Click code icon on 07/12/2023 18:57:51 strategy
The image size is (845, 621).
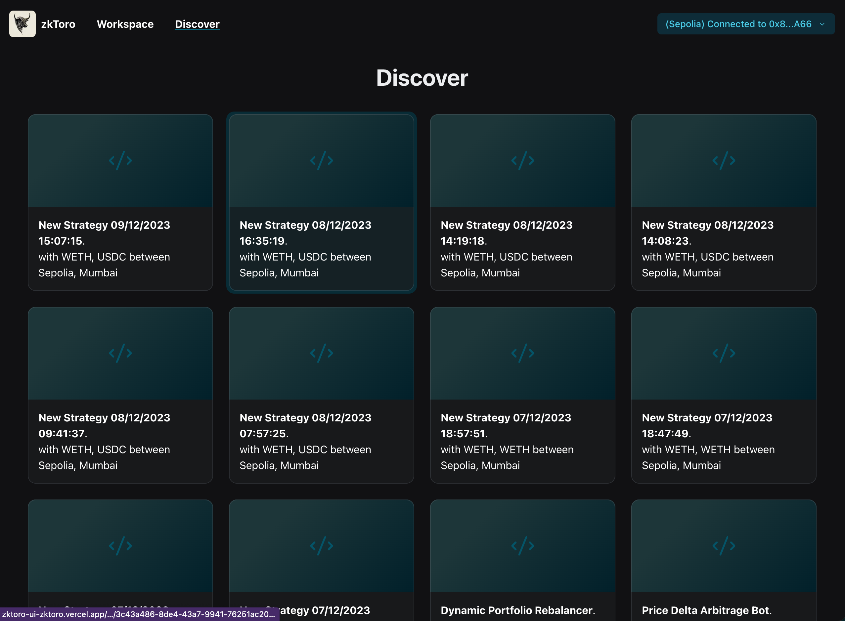tap(522, 353)
